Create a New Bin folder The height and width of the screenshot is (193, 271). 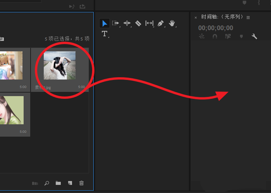[x=58, y=183]
